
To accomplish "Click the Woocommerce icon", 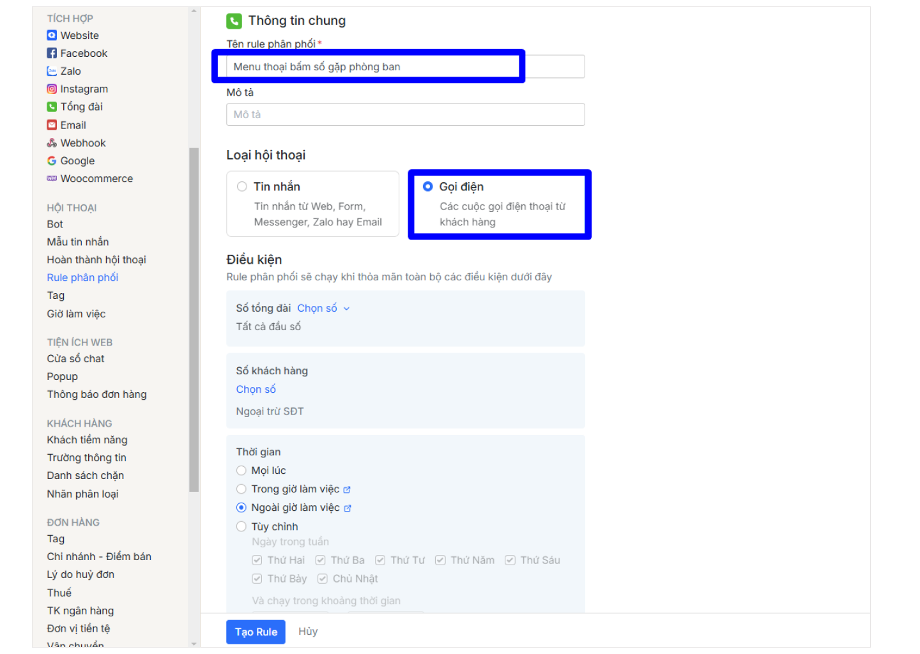I will coord(52,179).
